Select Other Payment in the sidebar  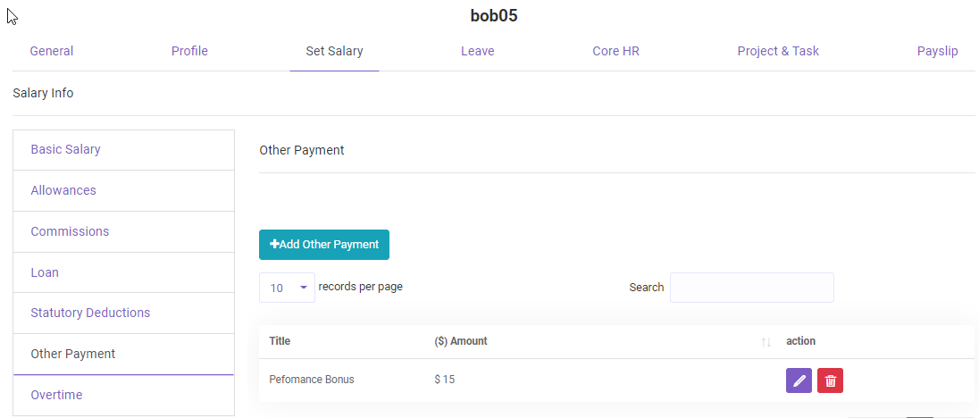(x=73, y=354)
